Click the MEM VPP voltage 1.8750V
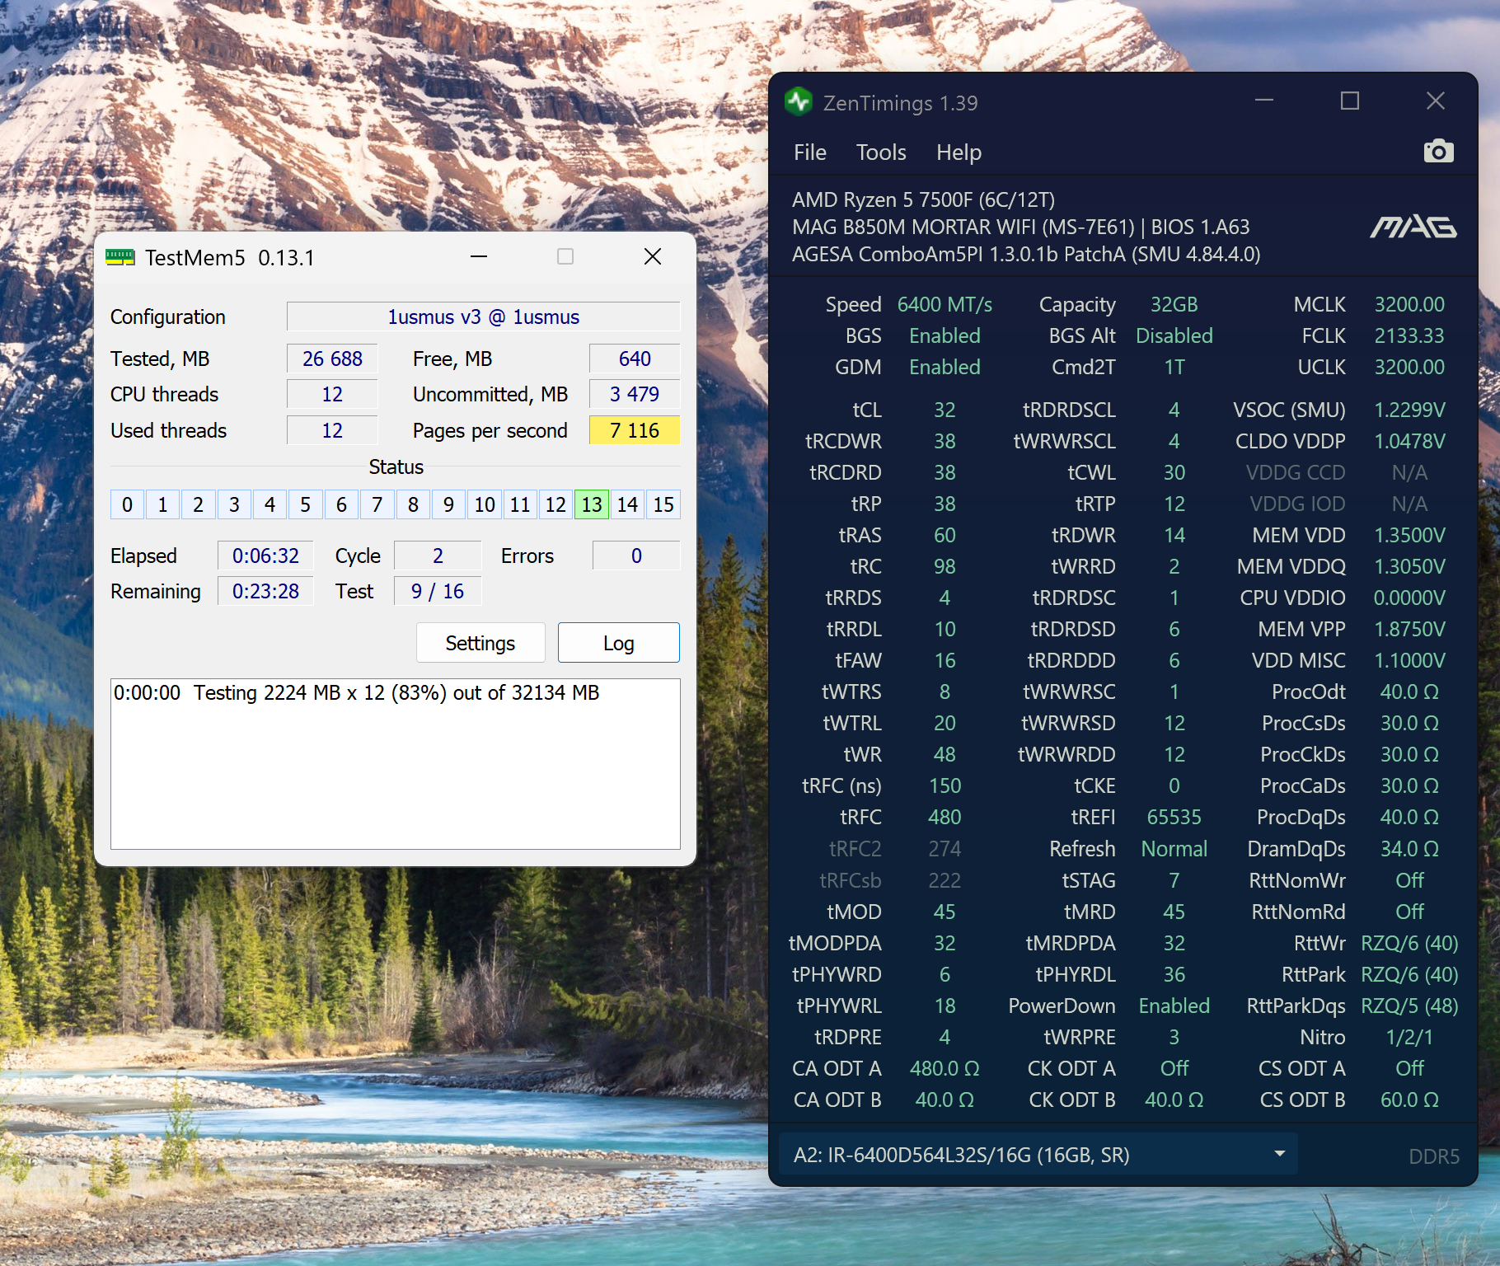The height and width of the screenshot is (1266, 1500). pos(1409,629)
